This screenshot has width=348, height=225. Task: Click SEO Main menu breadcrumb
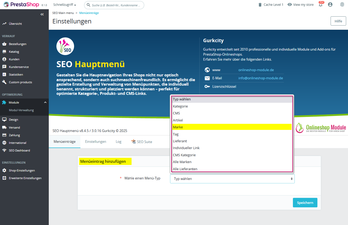point(63,13)
